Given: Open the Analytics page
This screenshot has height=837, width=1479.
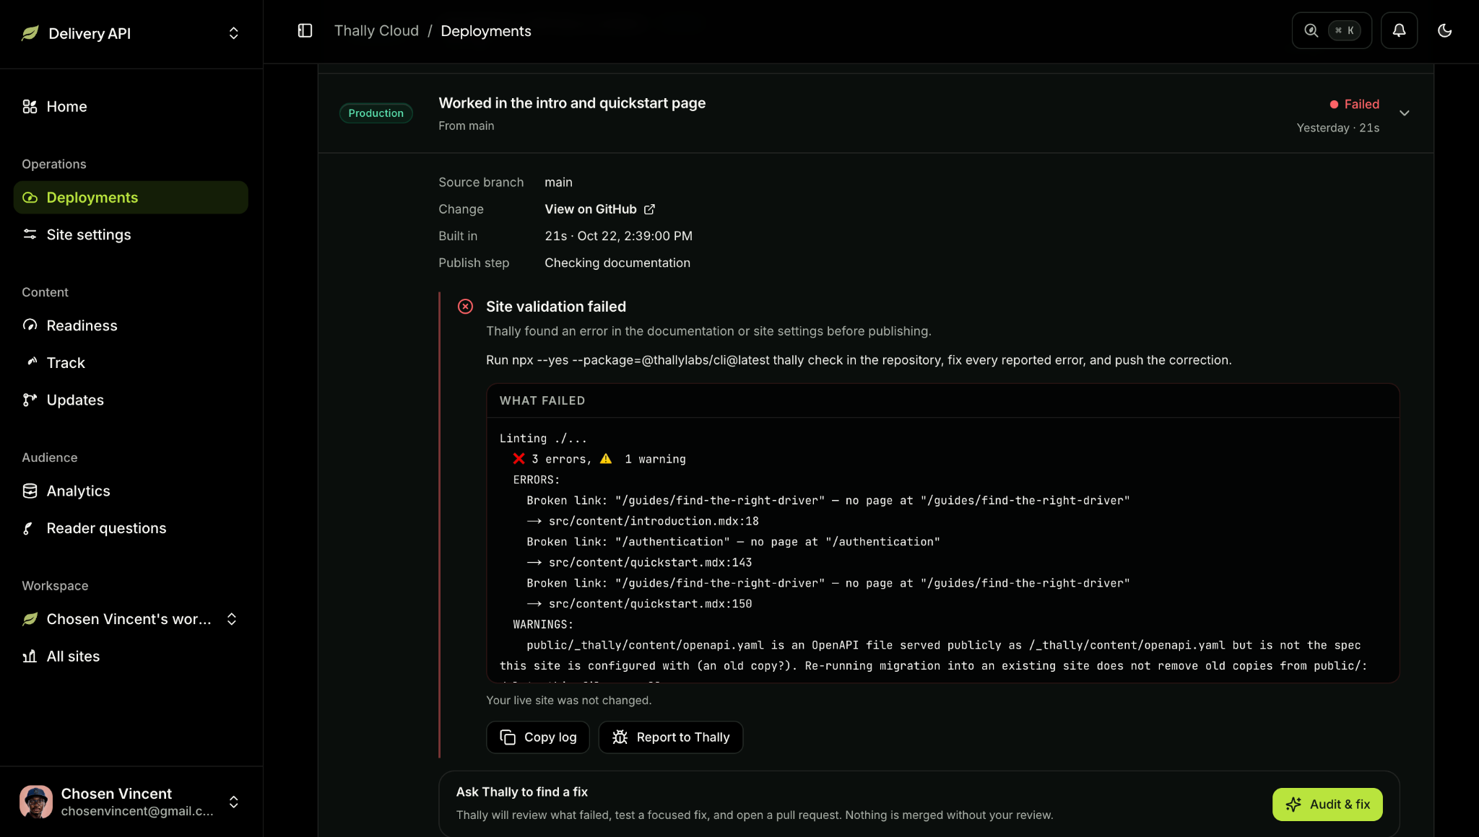Looking at the screenshot, I should 131,491.
